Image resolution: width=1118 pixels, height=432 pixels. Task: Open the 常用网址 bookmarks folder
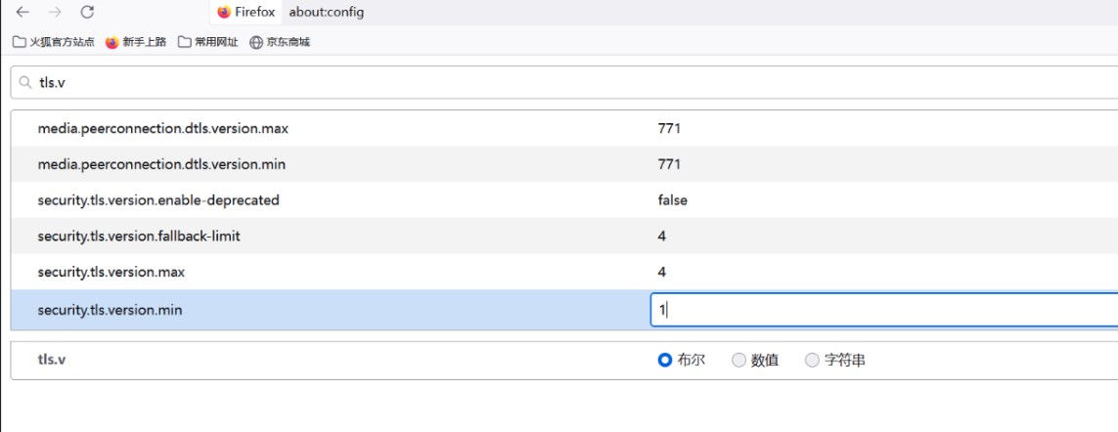[207, 42]
